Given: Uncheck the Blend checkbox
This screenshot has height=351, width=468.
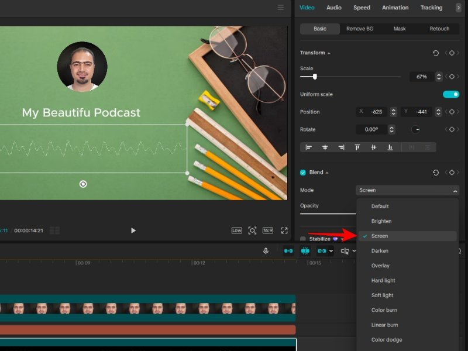Looking at the screenshot, I should pyautogui.click(x=303, y=173).
